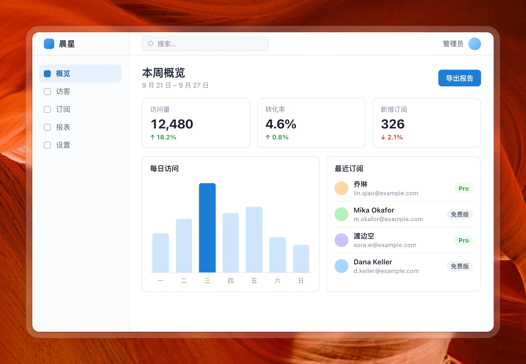
Task: Click the 导出报告 button
Action: [x=460, y=78]
